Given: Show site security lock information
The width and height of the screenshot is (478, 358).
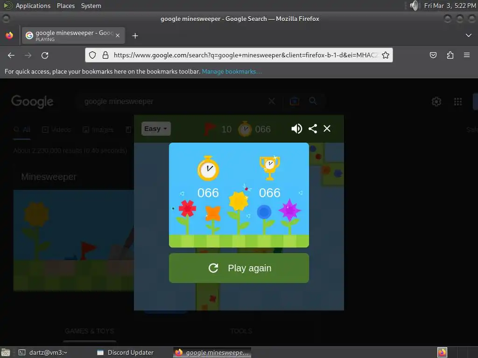Looking at the screenshot, I should [x=105, y=55].
